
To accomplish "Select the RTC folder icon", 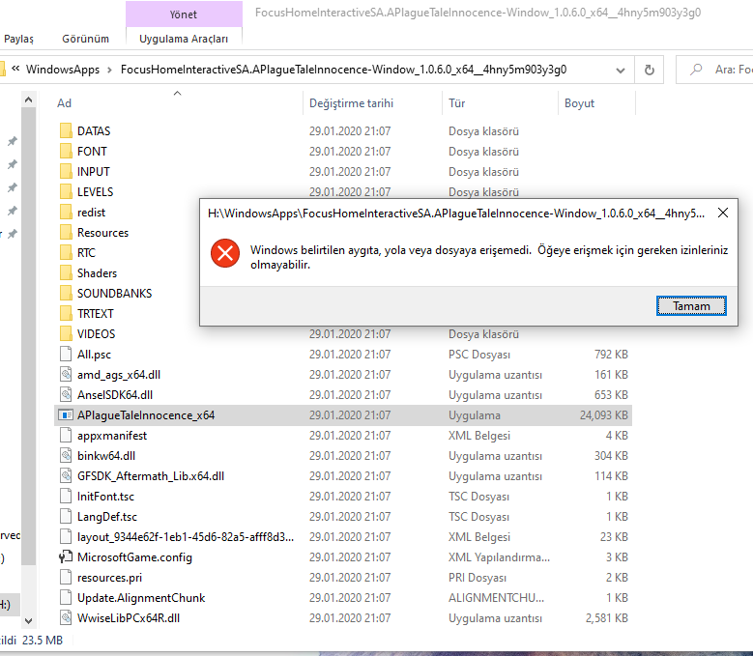I will pos(66,252).
